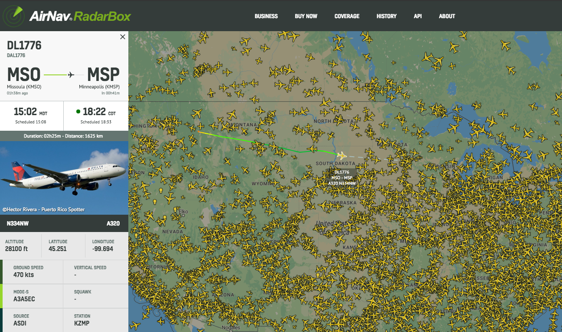Click the 15:02 MDT departure time
Viewport: 562px width, 332px height.
pyautogui.click(x=30, y=112)
